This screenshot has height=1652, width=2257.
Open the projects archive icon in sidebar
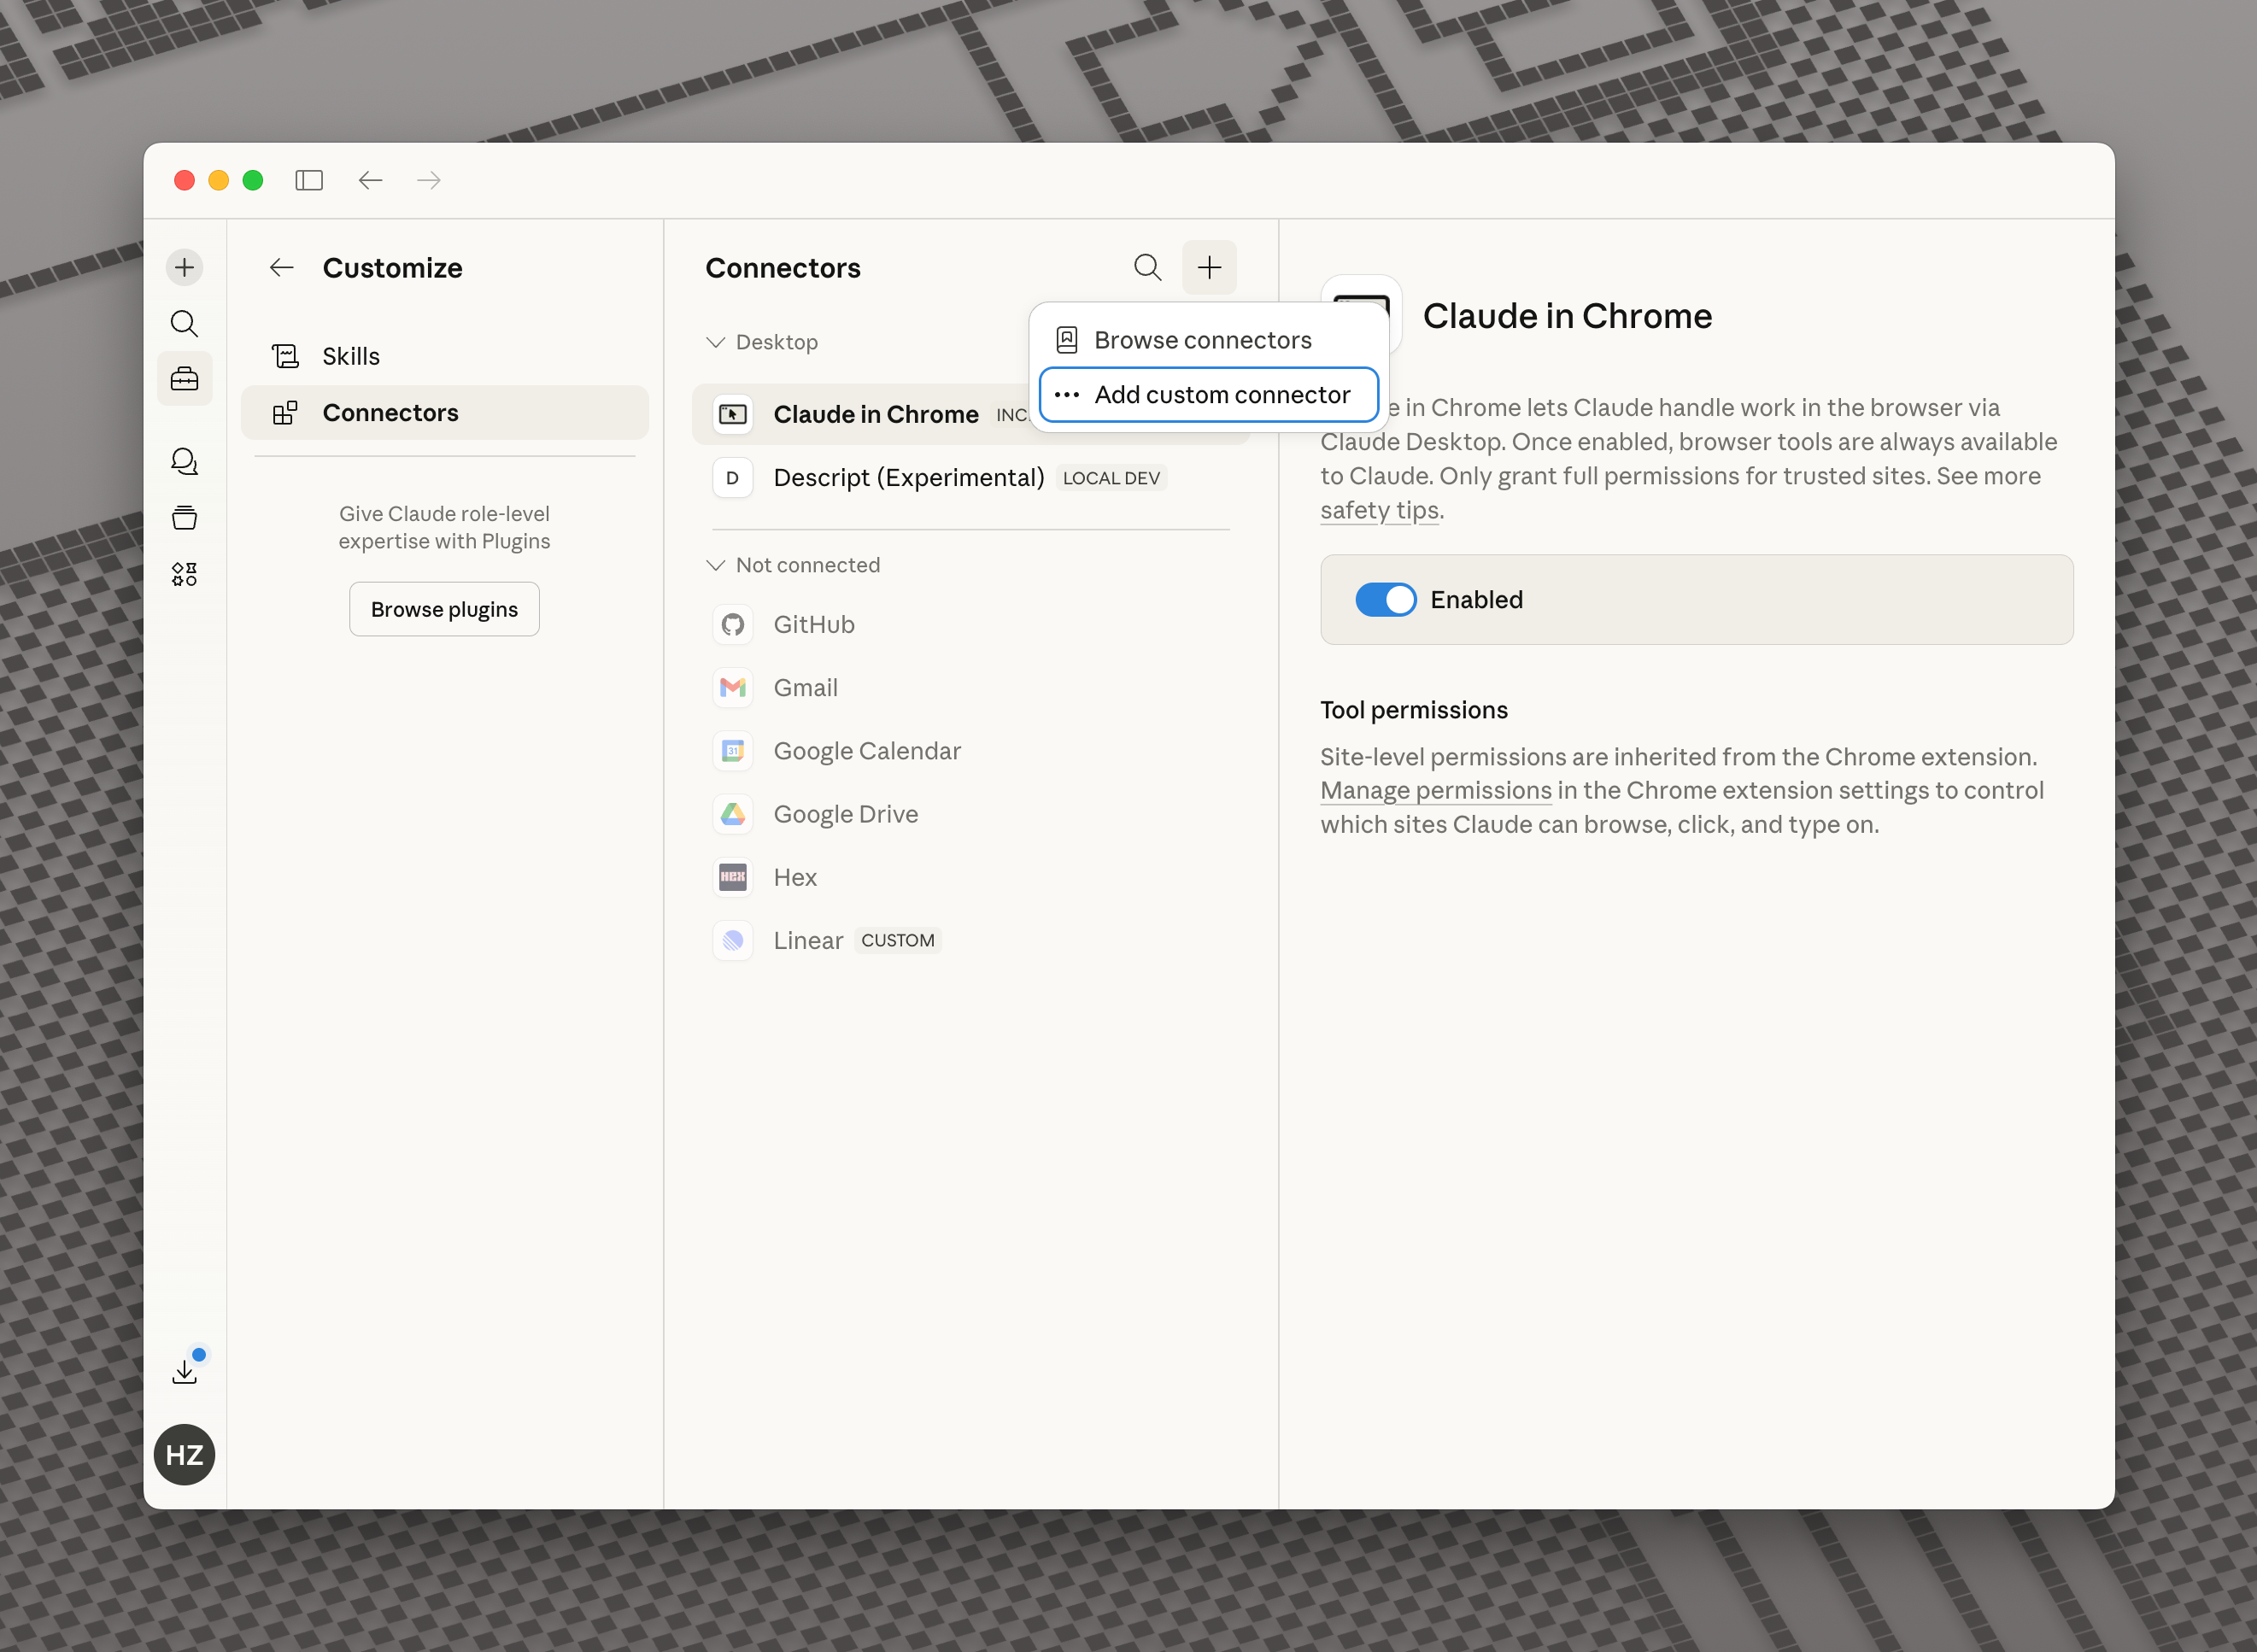[184, 517]
